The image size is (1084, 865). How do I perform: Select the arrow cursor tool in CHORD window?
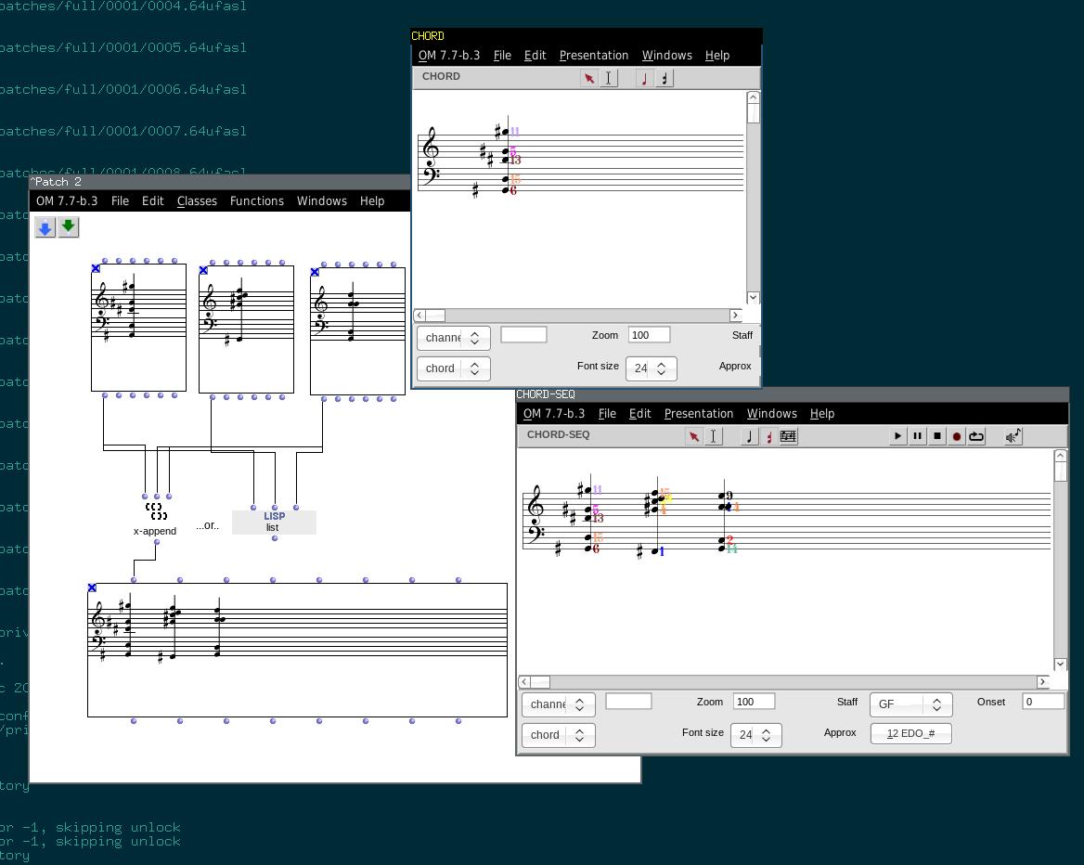point(588,79)
